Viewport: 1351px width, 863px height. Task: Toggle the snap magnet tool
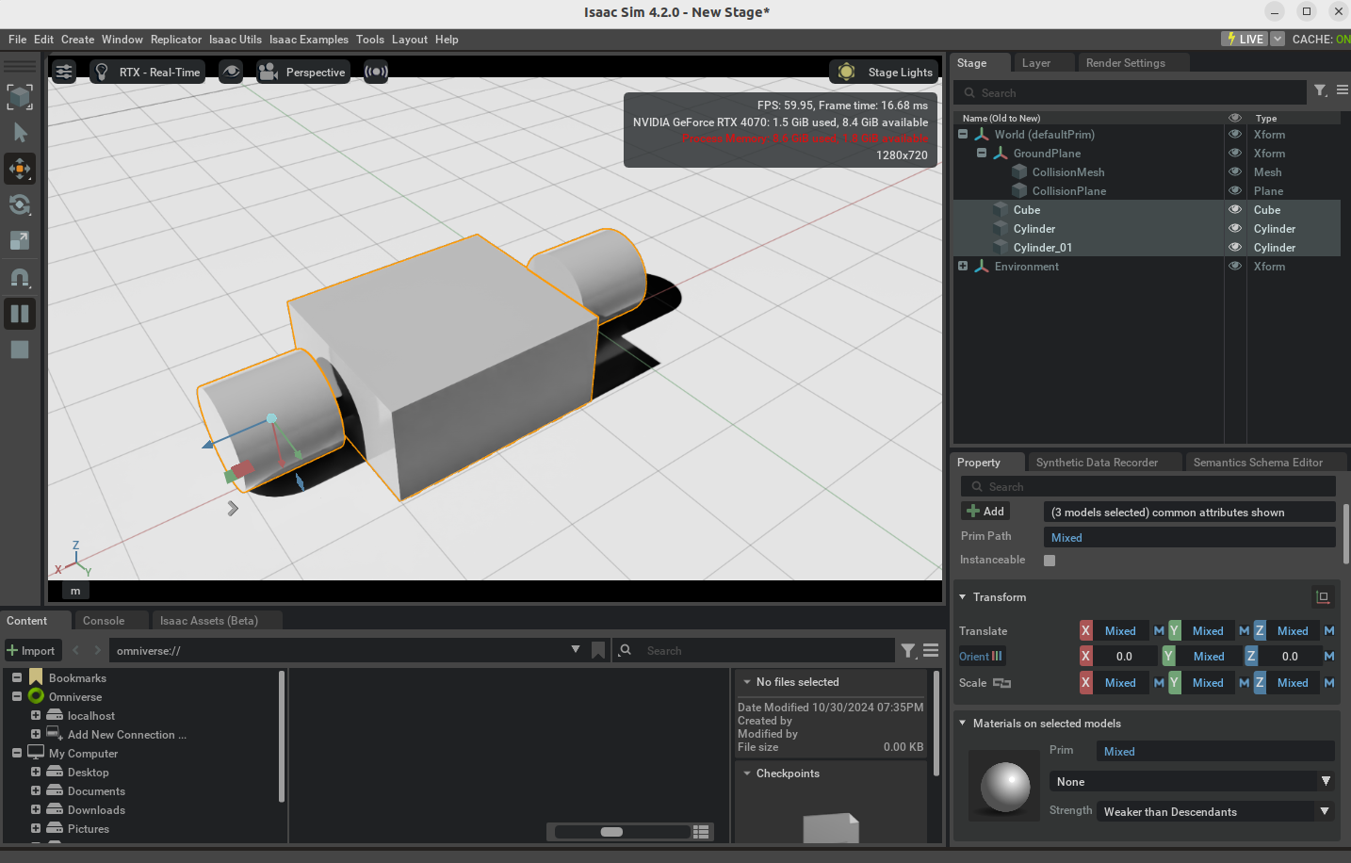click(x=20, y=277)
